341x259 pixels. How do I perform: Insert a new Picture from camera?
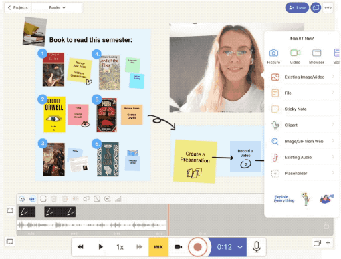click(x=273, y=57)
